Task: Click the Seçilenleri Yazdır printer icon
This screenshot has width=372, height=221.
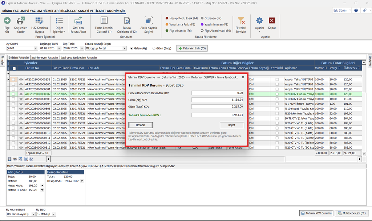Action: [x=21, y=21]
